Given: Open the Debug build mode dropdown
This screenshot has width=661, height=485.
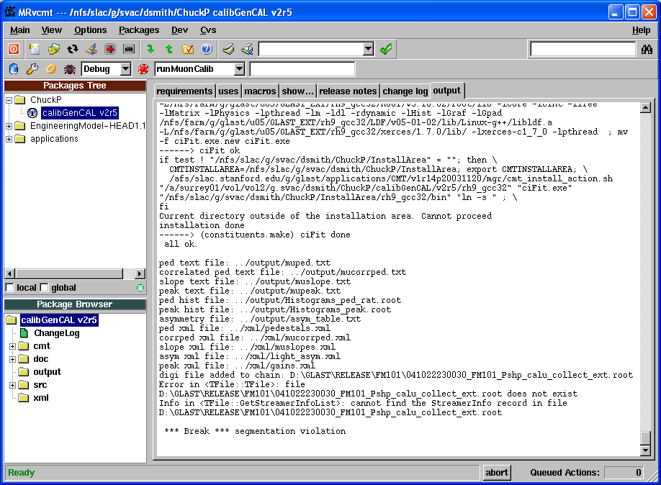Looking at the screenshot, I should (125, 68).
